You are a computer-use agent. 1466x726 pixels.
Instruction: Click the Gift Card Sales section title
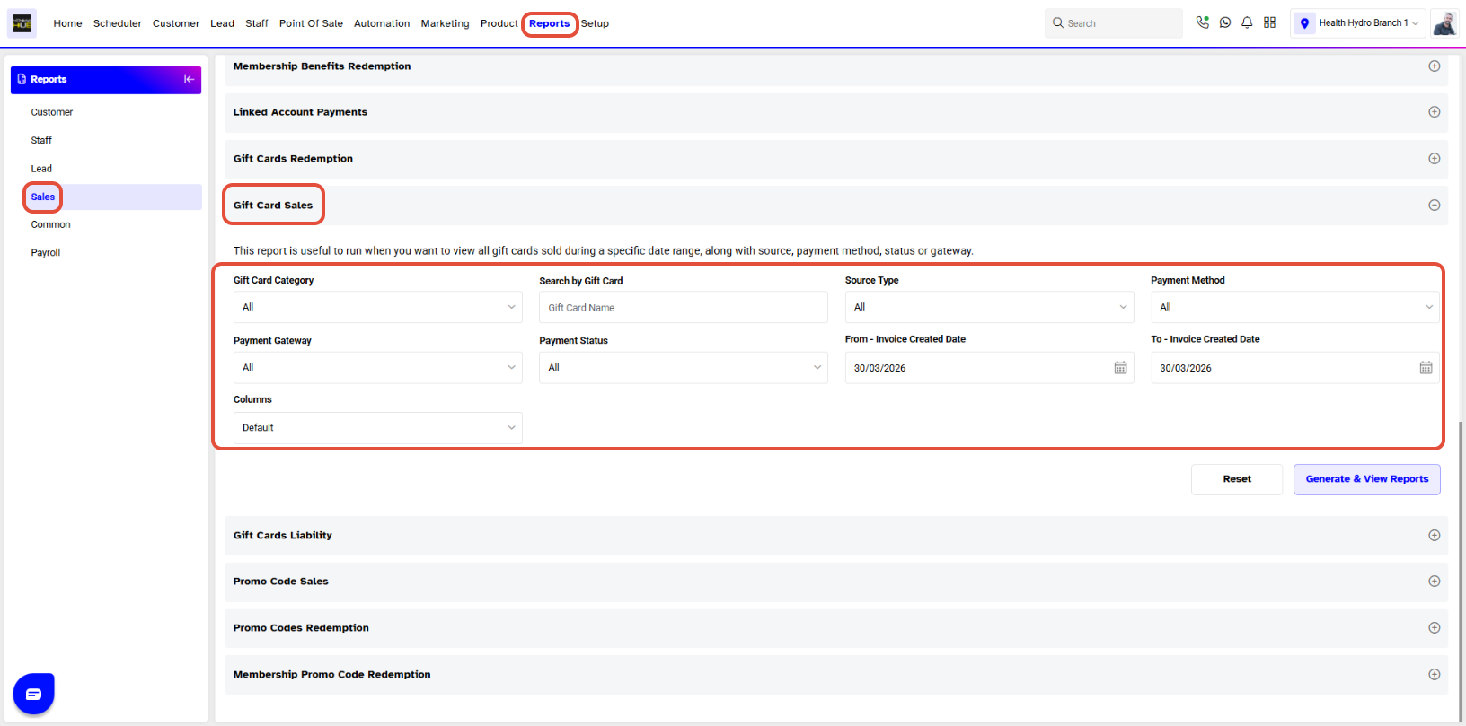click(x=273, y=206)
